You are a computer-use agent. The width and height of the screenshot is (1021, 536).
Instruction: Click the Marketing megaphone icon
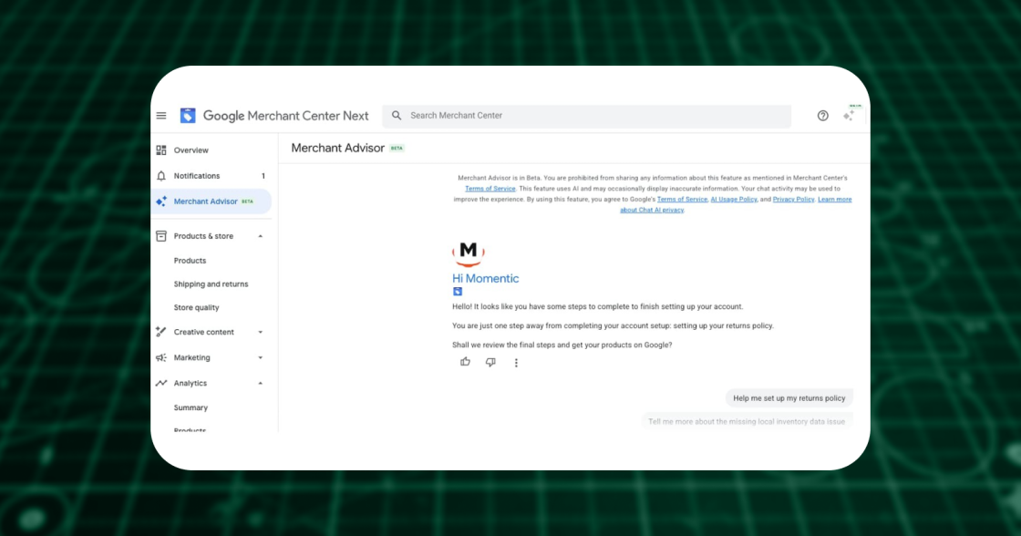pos(160,357)
